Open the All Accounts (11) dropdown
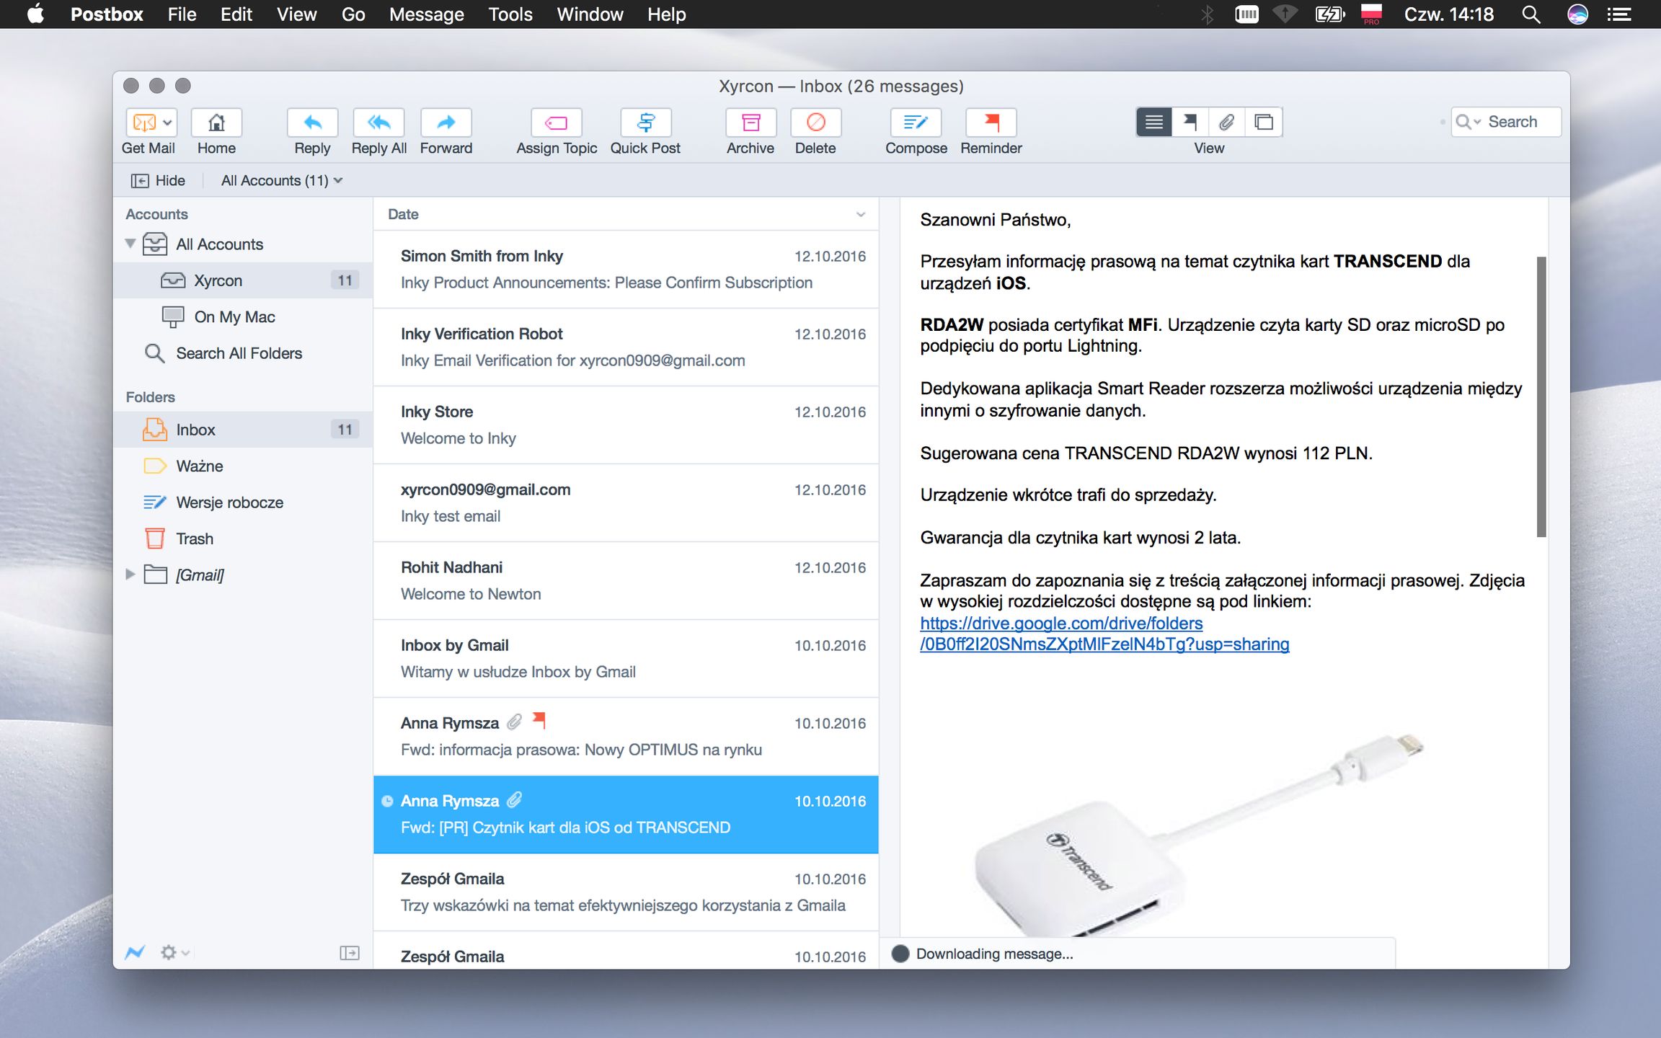Image resolution: width=1661 pixels, height=1038 pixels. [x=281, y=180]
